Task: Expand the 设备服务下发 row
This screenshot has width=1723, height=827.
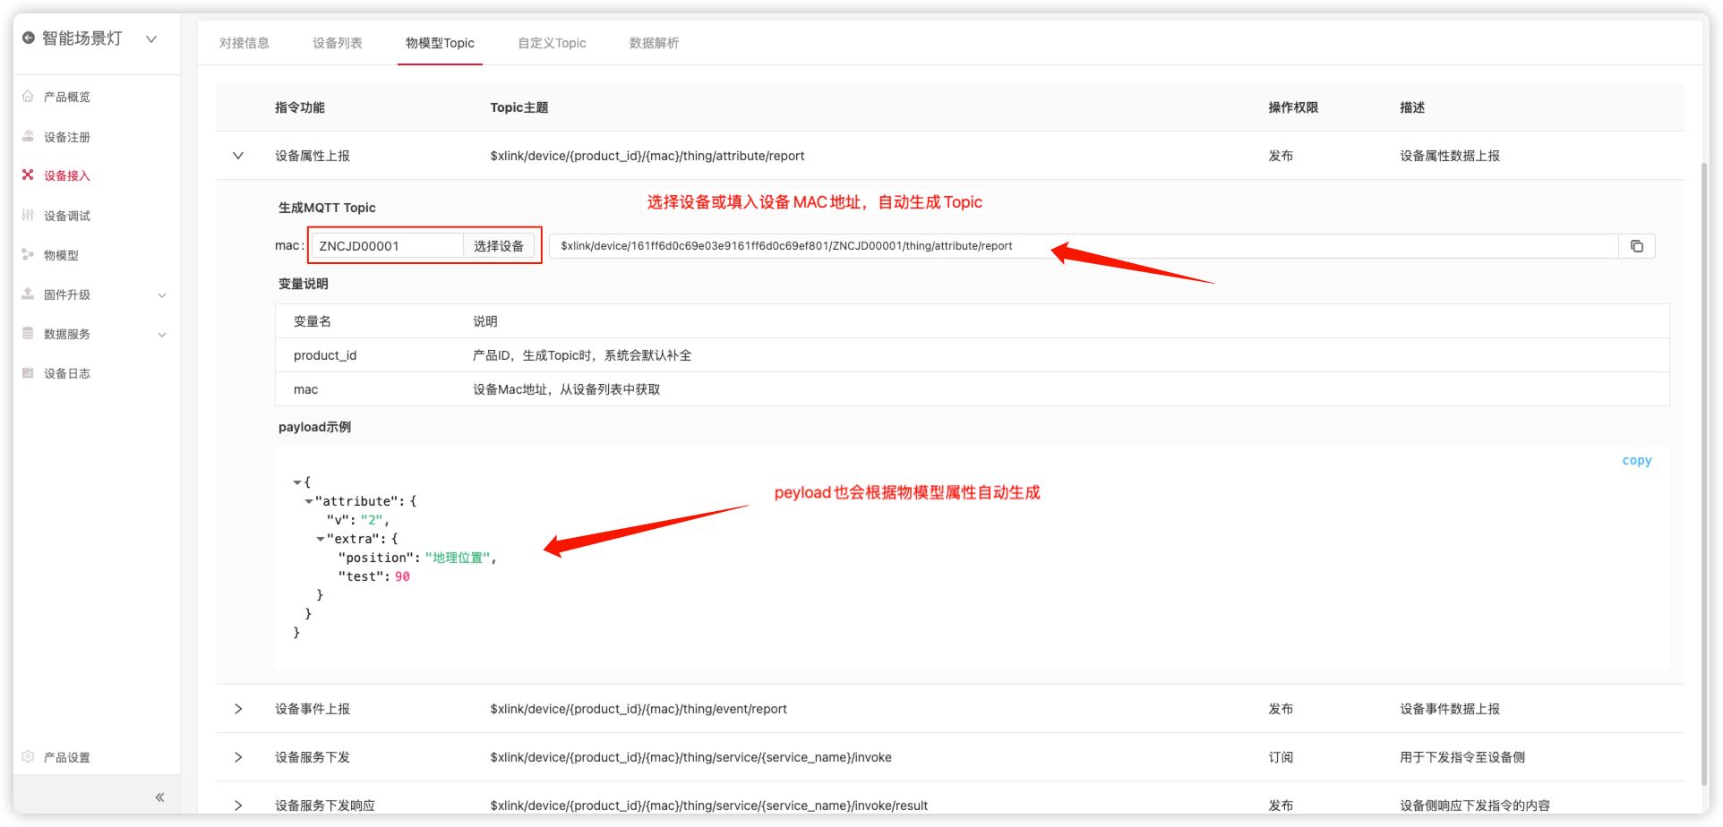Action: point(238,757)
